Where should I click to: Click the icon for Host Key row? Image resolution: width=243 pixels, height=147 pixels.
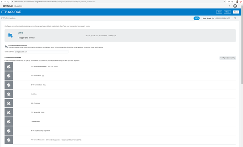coord(9,94)
